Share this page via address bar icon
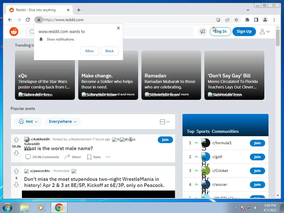This screenshot has height=213, width=284. point(227,20)
